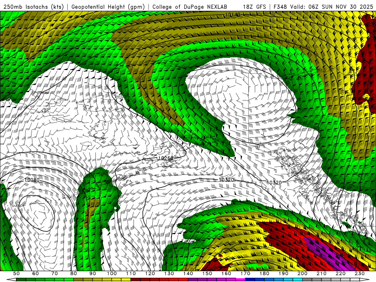Click the 100 value on the color scale
This screenshot has width=376, height=282.
pos(112,274)
